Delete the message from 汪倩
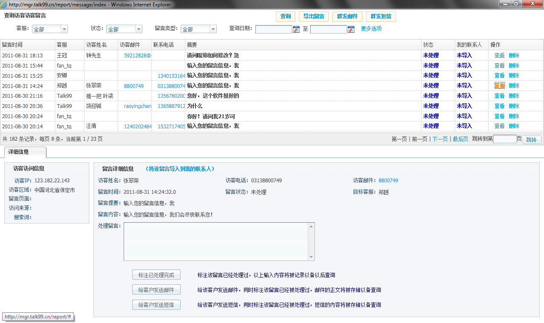 click(514, 126)
